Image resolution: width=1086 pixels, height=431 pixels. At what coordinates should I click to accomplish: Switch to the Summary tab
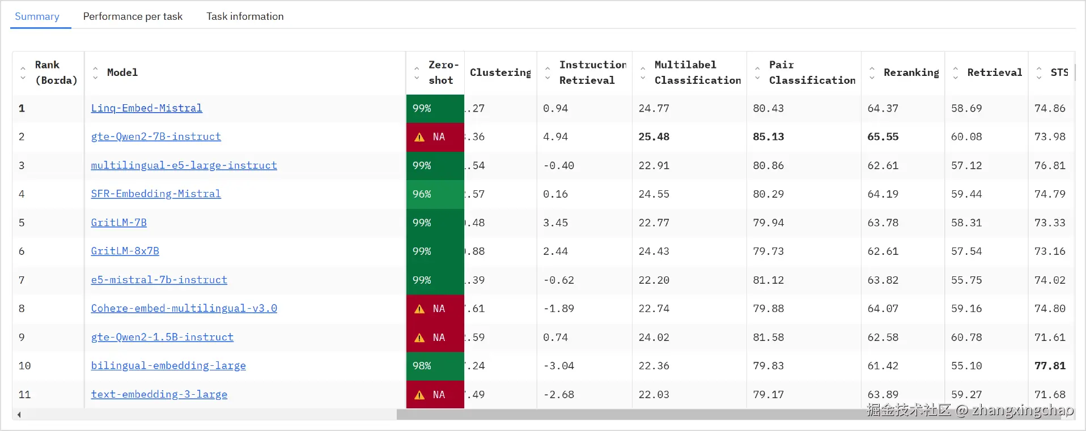pyautogui.click(x=37, y=16)
